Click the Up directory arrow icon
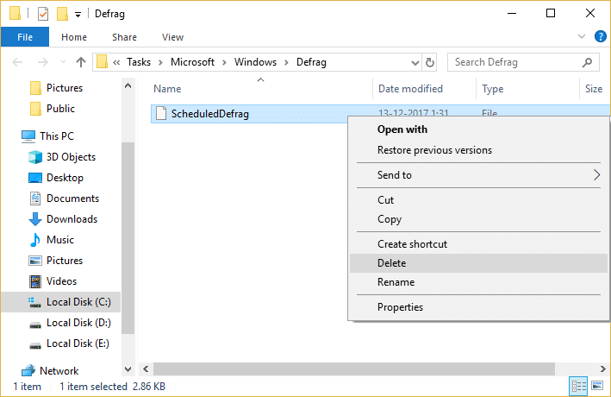 pos(81,62)
